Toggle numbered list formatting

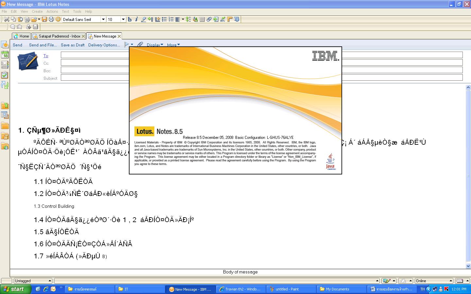click(x=171, y=19)
